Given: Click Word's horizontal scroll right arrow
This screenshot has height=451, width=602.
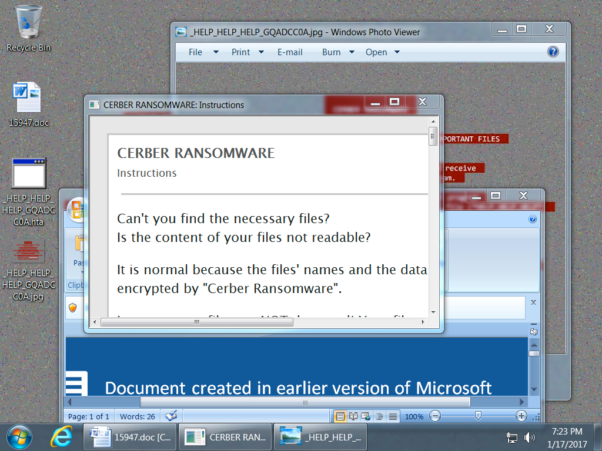Looking at the screenshot, I should [521, 402].
